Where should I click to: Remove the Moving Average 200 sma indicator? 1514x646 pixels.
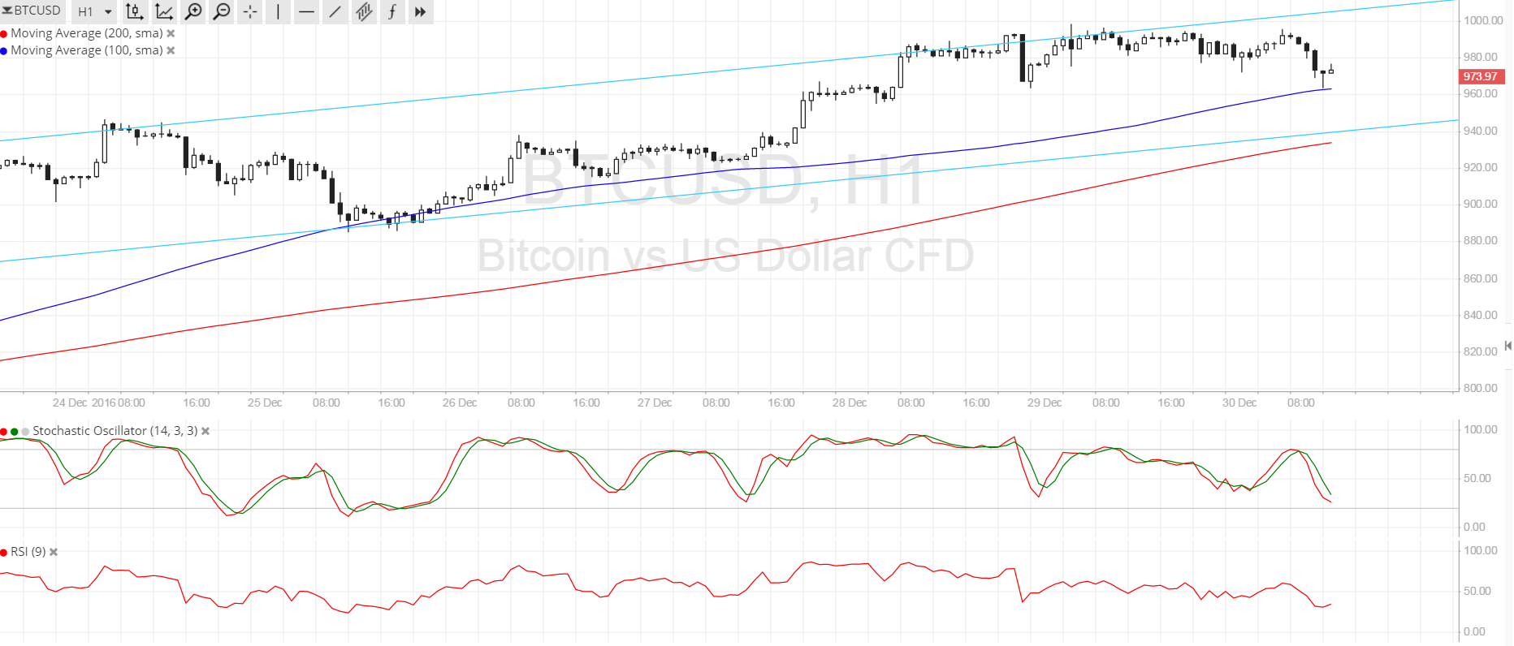[171, 33]
